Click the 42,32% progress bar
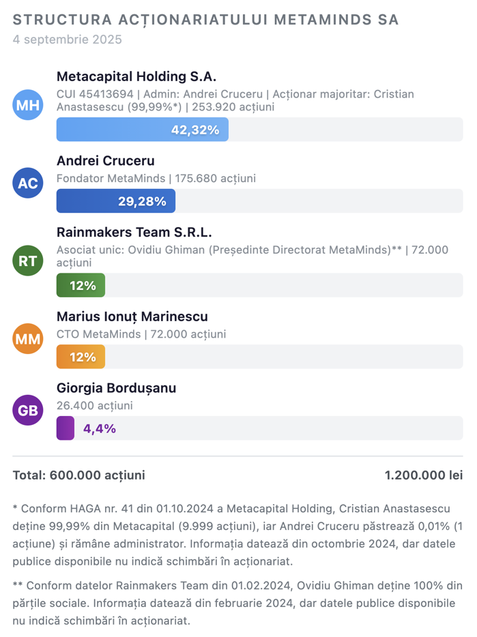 click(142, 130)
